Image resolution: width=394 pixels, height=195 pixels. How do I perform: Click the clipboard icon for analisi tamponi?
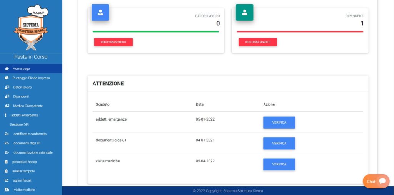point(7,171)
